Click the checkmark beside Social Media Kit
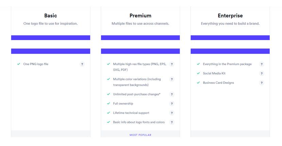The height and width of the screenshot is (146, 282). tap(198, 73)
